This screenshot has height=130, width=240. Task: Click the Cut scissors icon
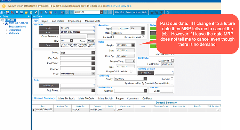click(41, 13)
